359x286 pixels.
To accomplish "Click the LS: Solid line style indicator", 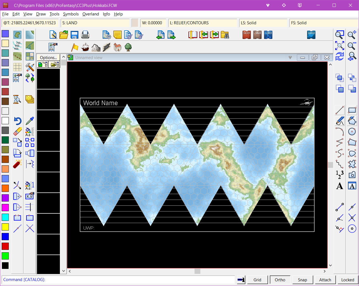I will [x=263, y=23].
